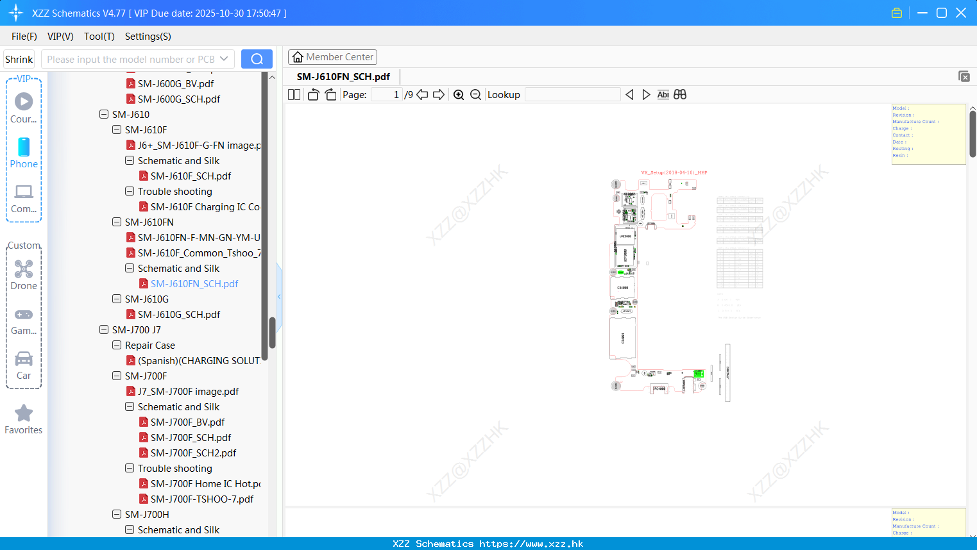The image size is (977, 550).
Task: Select the Computer category icon
Action: point(24,198)
